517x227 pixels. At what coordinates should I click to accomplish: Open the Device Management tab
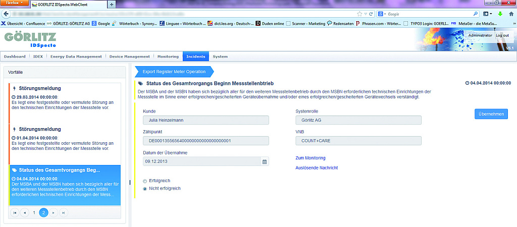click(130, 56)
